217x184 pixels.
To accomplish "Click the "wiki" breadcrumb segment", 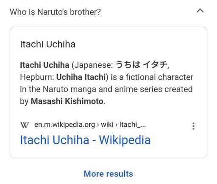I will (x=107, y=125).
